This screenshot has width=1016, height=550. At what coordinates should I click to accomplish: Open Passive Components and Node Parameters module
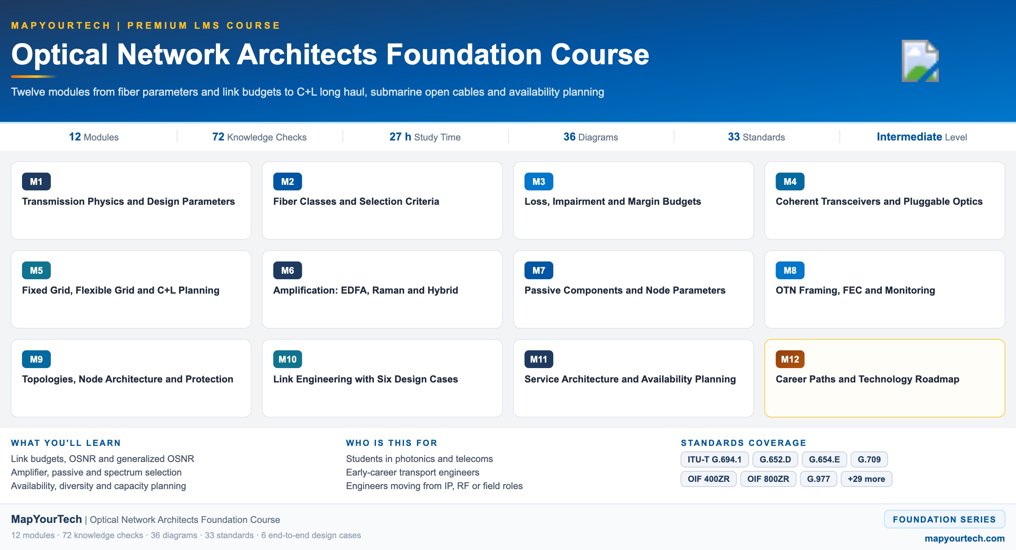633,289
